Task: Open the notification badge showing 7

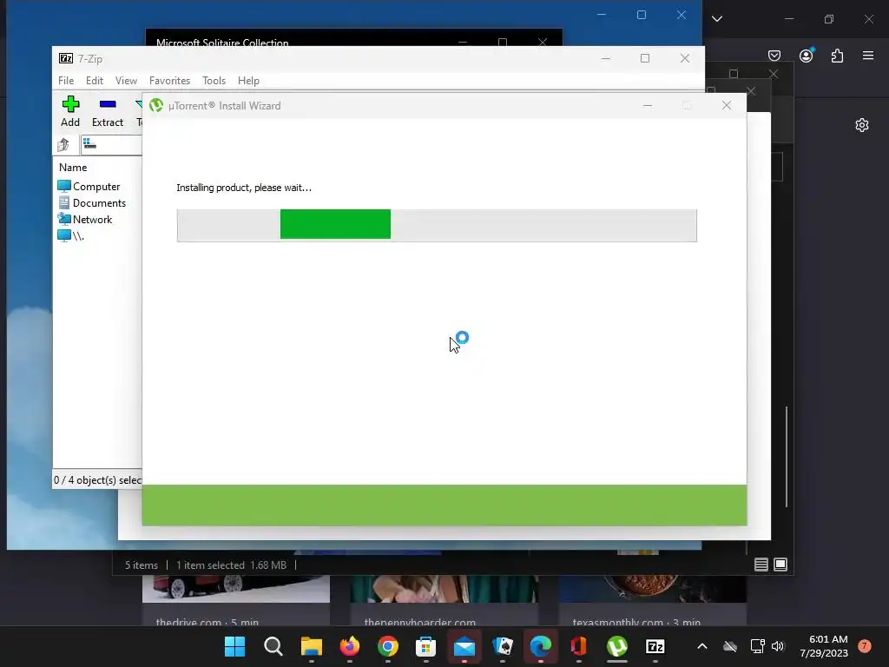Action: pyautogui.click(x=865, y=645)
